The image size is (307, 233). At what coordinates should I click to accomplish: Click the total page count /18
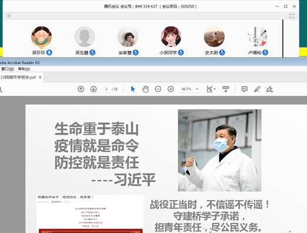(115, 89)
